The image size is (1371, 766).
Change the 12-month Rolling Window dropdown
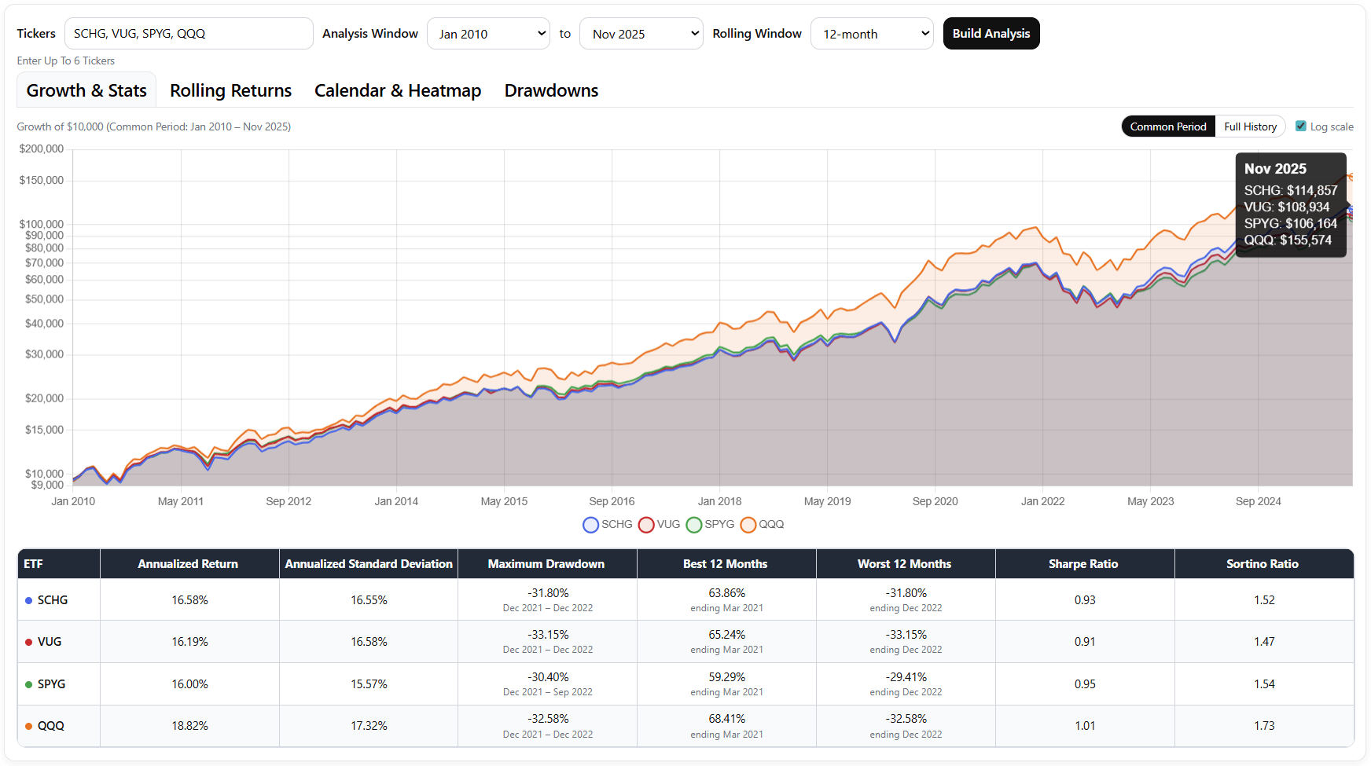tap(872, 33)
